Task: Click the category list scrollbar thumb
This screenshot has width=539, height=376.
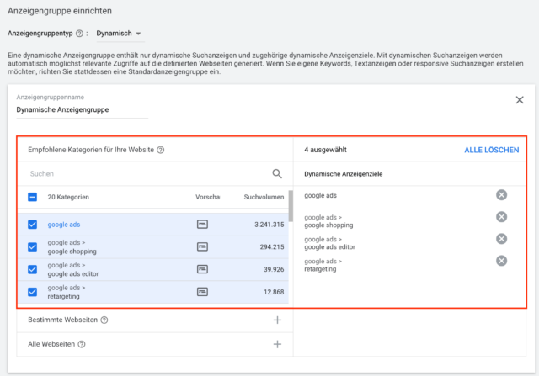Action: 291,206
